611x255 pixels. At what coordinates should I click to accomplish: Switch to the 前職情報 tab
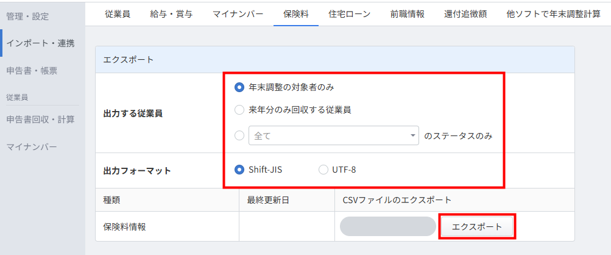click(407, 15)
